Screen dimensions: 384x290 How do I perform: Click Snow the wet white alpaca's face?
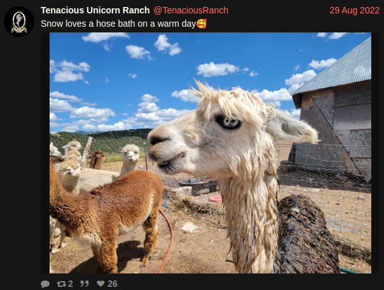pyautogui.click(x=210, y=137)
